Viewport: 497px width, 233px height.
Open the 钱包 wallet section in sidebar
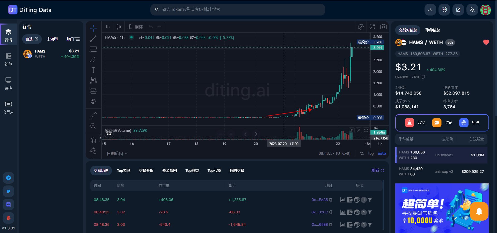[x=8, y=59]
